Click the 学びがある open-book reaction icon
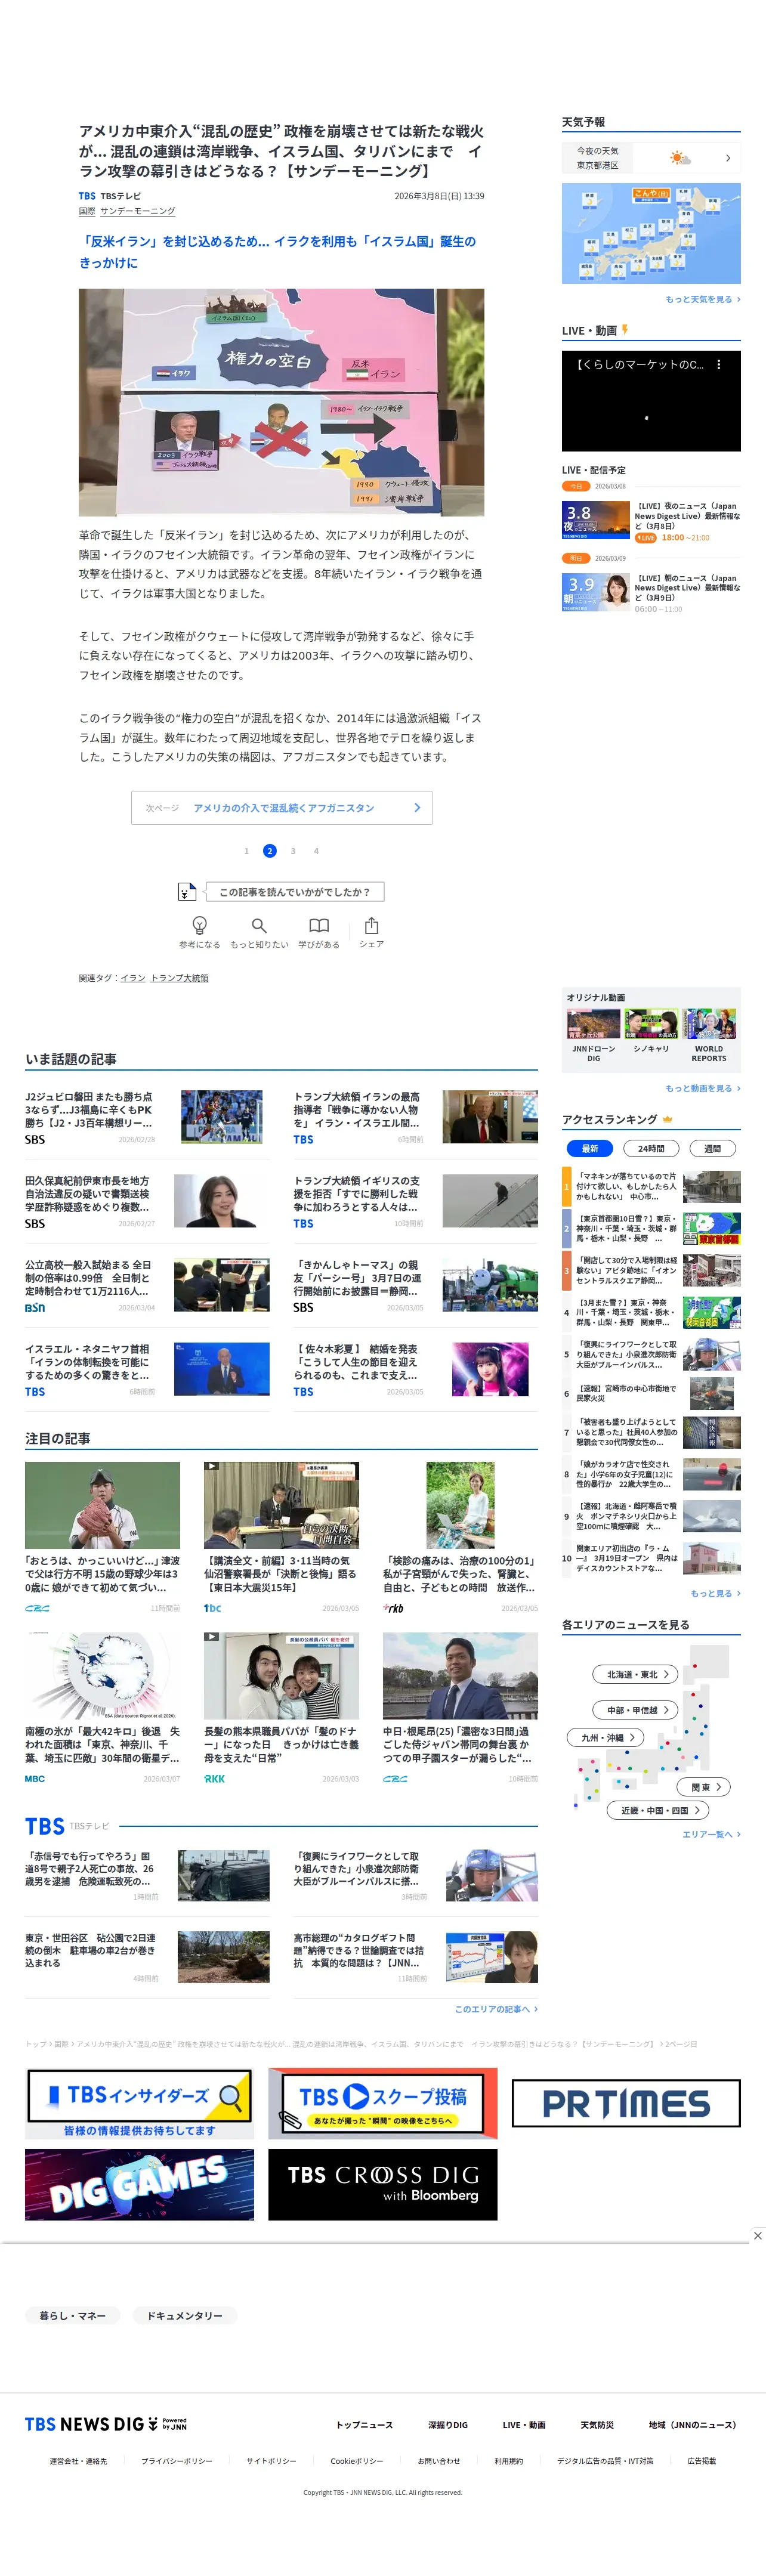Screen dimensions: 766x2576 point(319,925)
